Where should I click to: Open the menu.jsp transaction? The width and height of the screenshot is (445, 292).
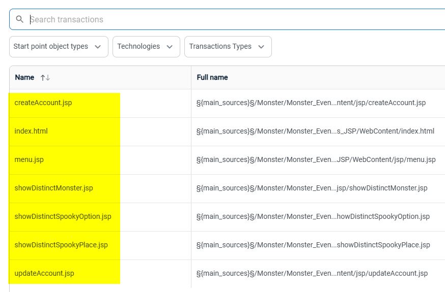(x=29, y=159)
